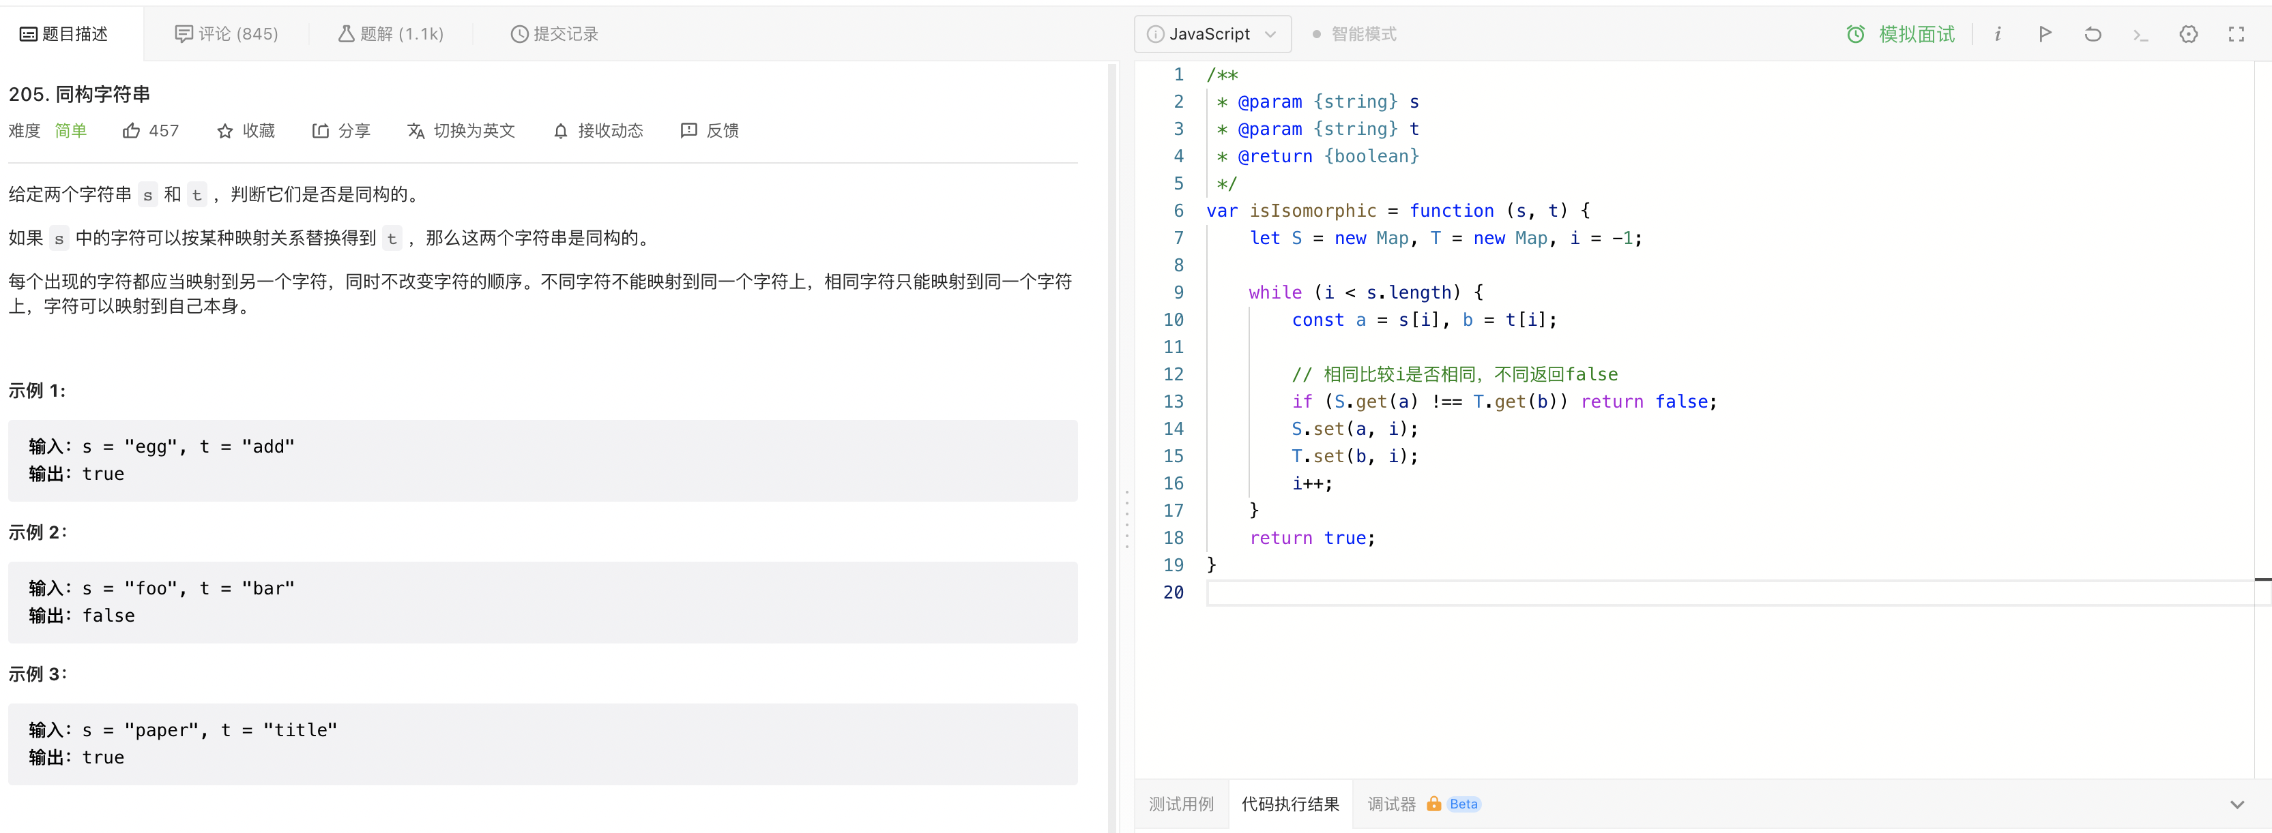Screen dimensions: 2272x833
Task: Open editor settings gear icon
Action: click(x=2188, y=34)
